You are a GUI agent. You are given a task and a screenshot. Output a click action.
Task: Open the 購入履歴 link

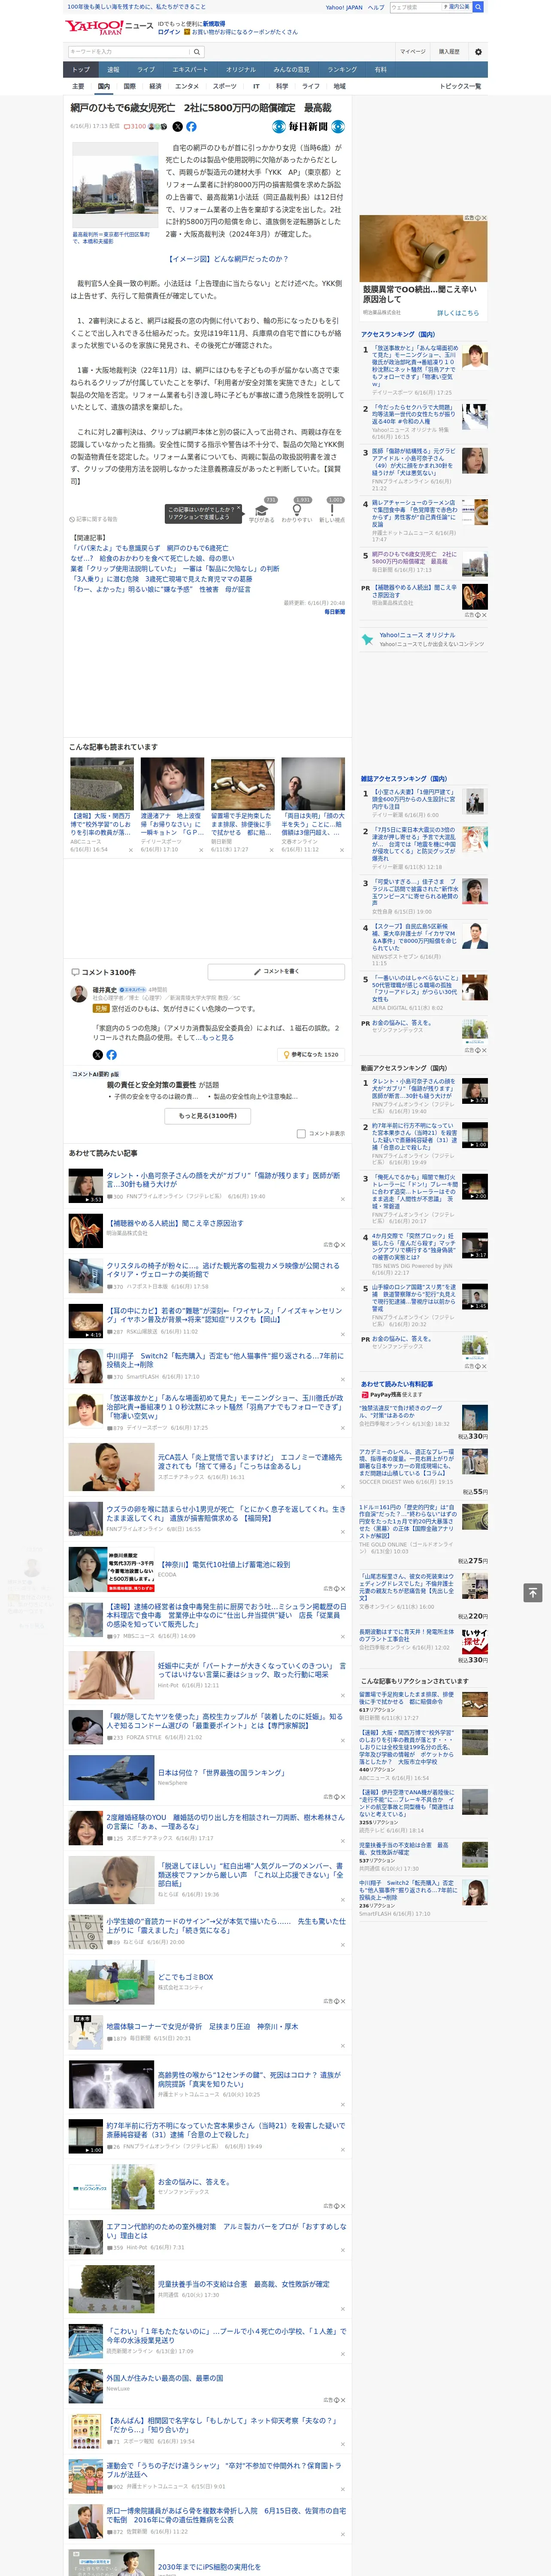449,51
